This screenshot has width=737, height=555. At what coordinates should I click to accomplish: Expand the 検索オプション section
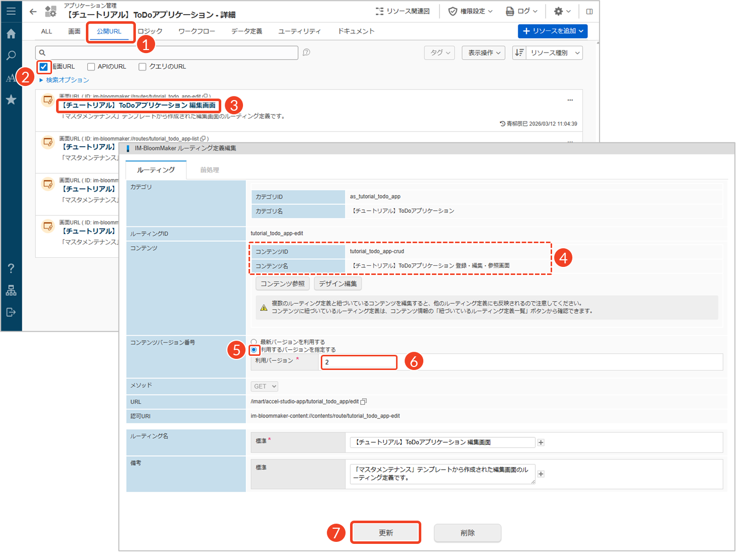64,80
